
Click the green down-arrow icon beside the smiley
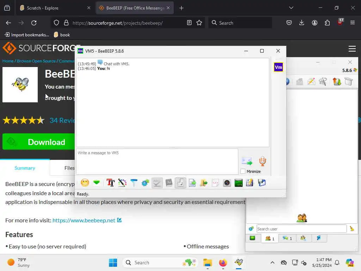97,183
